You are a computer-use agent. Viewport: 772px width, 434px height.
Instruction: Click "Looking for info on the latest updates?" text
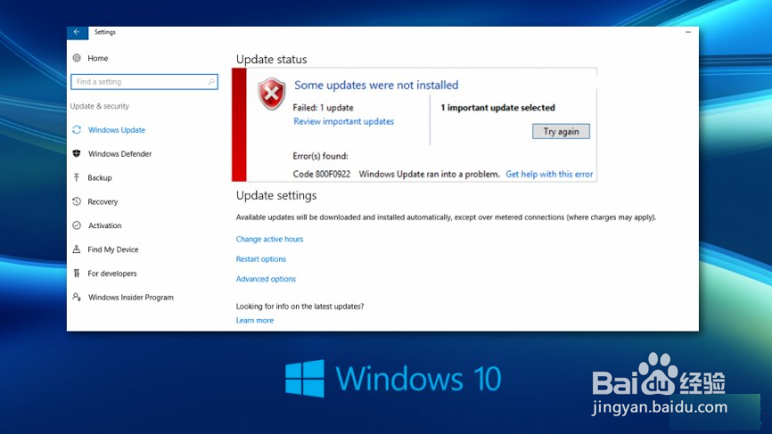click(300, 306)
